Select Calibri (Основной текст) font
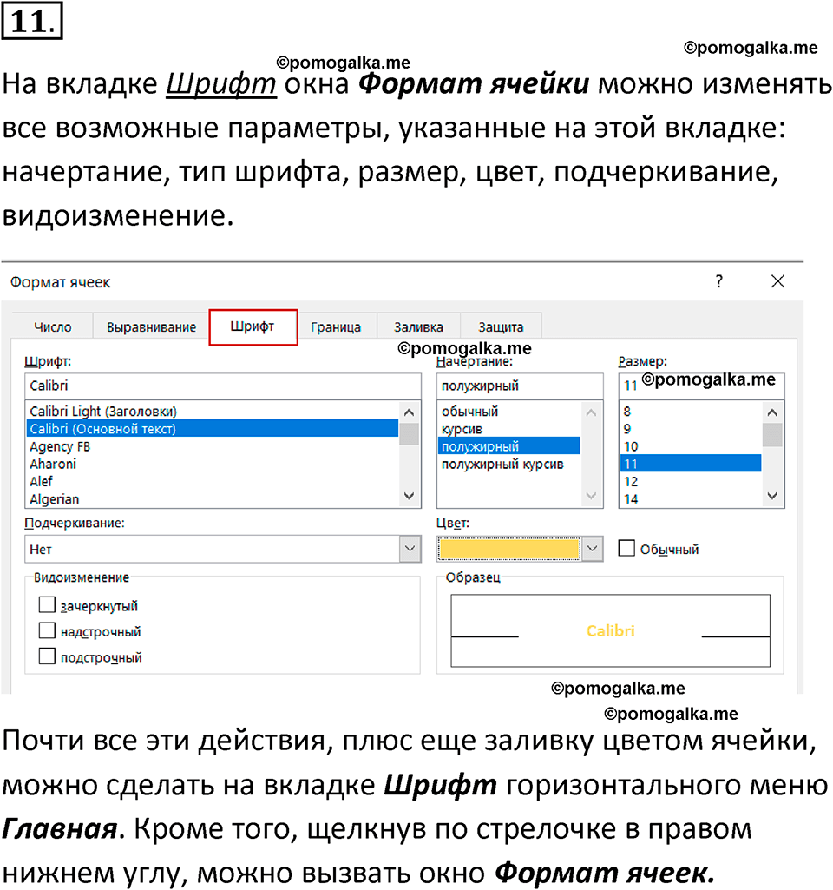This screenshot has height=890, width=833. click(x=212, y=429)
